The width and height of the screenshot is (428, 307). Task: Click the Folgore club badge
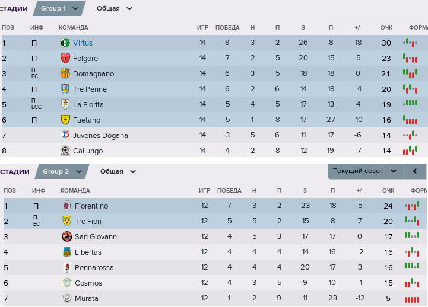[65, 58]
